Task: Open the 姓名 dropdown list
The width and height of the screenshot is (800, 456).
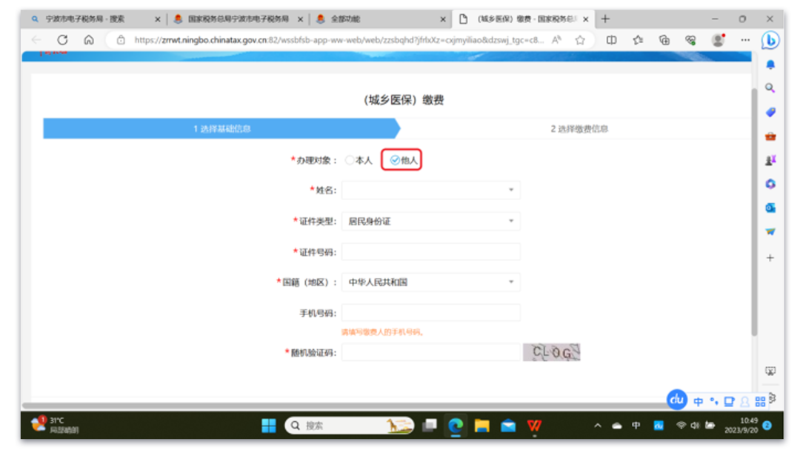Action: [x=510, y=191]
